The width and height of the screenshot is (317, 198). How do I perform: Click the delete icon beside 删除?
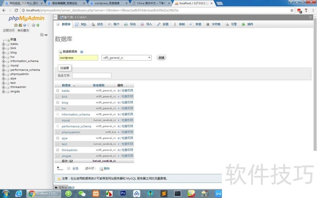tap(101, 169)
